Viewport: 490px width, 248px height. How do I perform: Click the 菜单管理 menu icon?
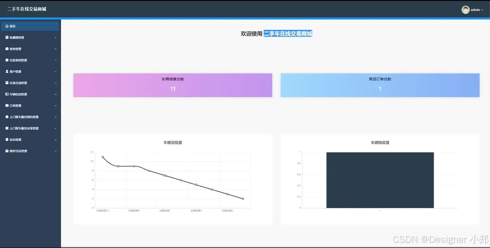click(x=7, y=49)
